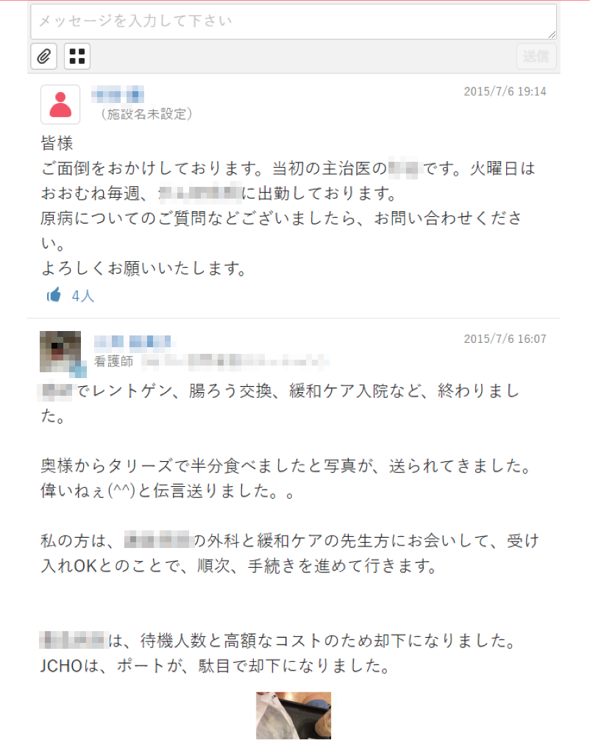This screenshot has height=740, width=590.
Task: Click the first poster's blurred name
Action: coord(118,94)
